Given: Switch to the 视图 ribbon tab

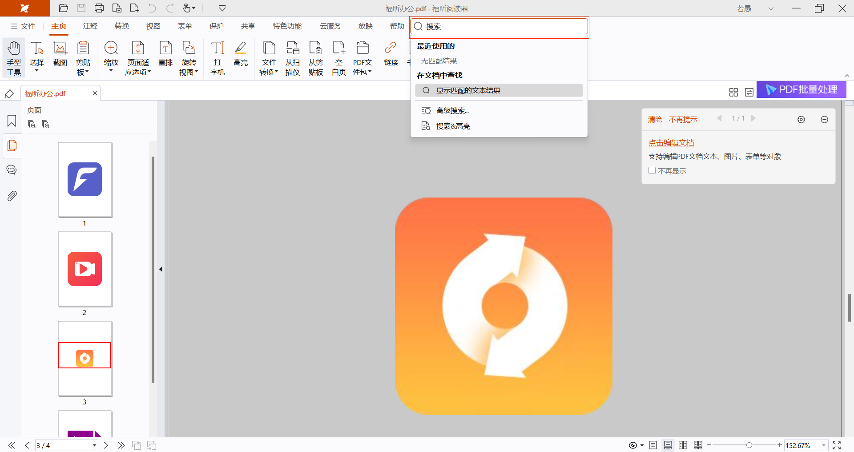Looking at the screenshot, I should point(153,26).
